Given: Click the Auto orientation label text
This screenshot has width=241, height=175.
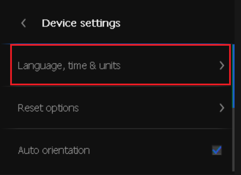Looking at the screenshot, I should [54, 150].
